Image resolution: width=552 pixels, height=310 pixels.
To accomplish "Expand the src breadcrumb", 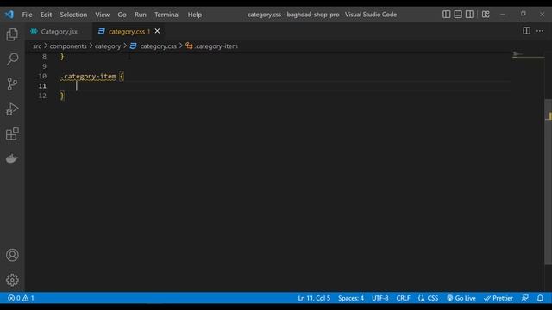I will pyautogui.click(x=37, y=46).
